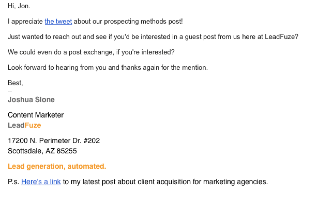
Task: Click the Joshua Slone signature name
Action: point(31,99)
